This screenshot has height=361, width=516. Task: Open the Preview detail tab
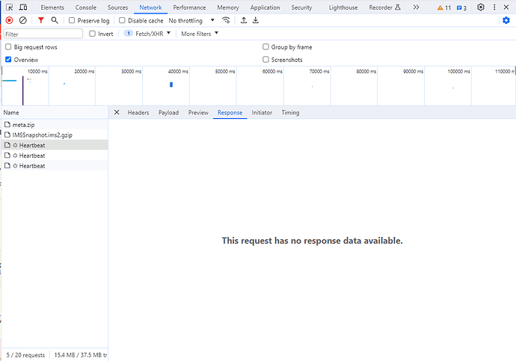[x=198, y=112]
